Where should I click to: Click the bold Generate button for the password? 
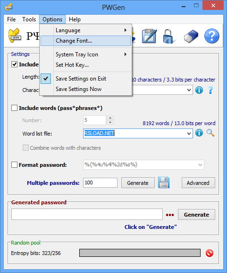[x=196, y=215]
